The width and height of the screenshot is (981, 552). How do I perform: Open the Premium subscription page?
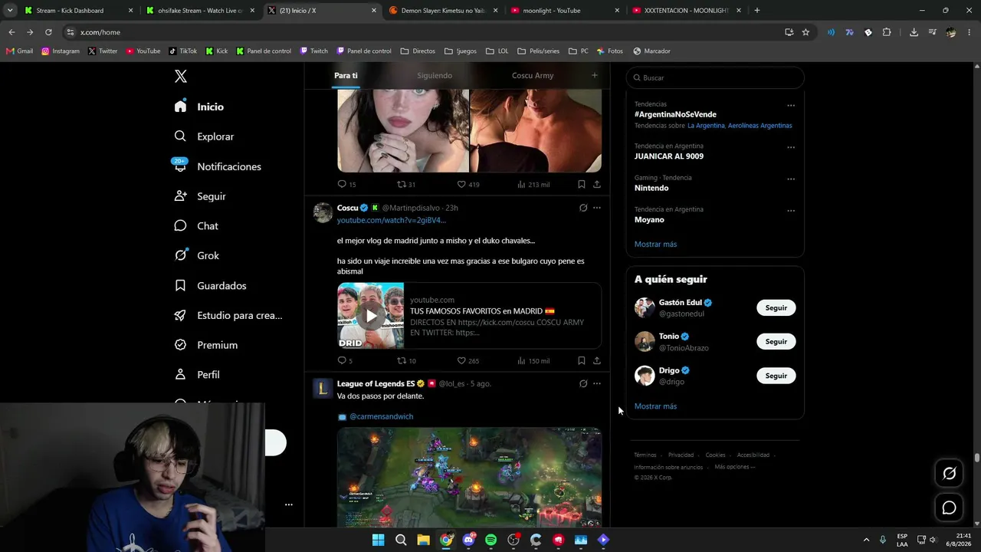point(206,345)
